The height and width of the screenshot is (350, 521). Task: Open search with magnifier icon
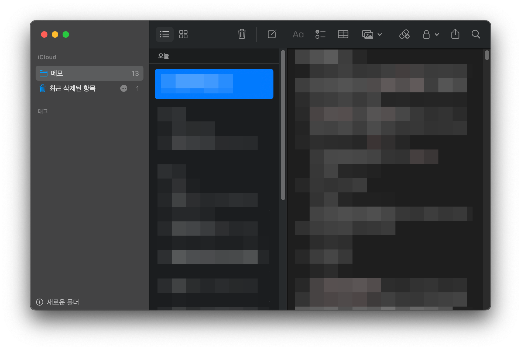[x=476, y=34]
